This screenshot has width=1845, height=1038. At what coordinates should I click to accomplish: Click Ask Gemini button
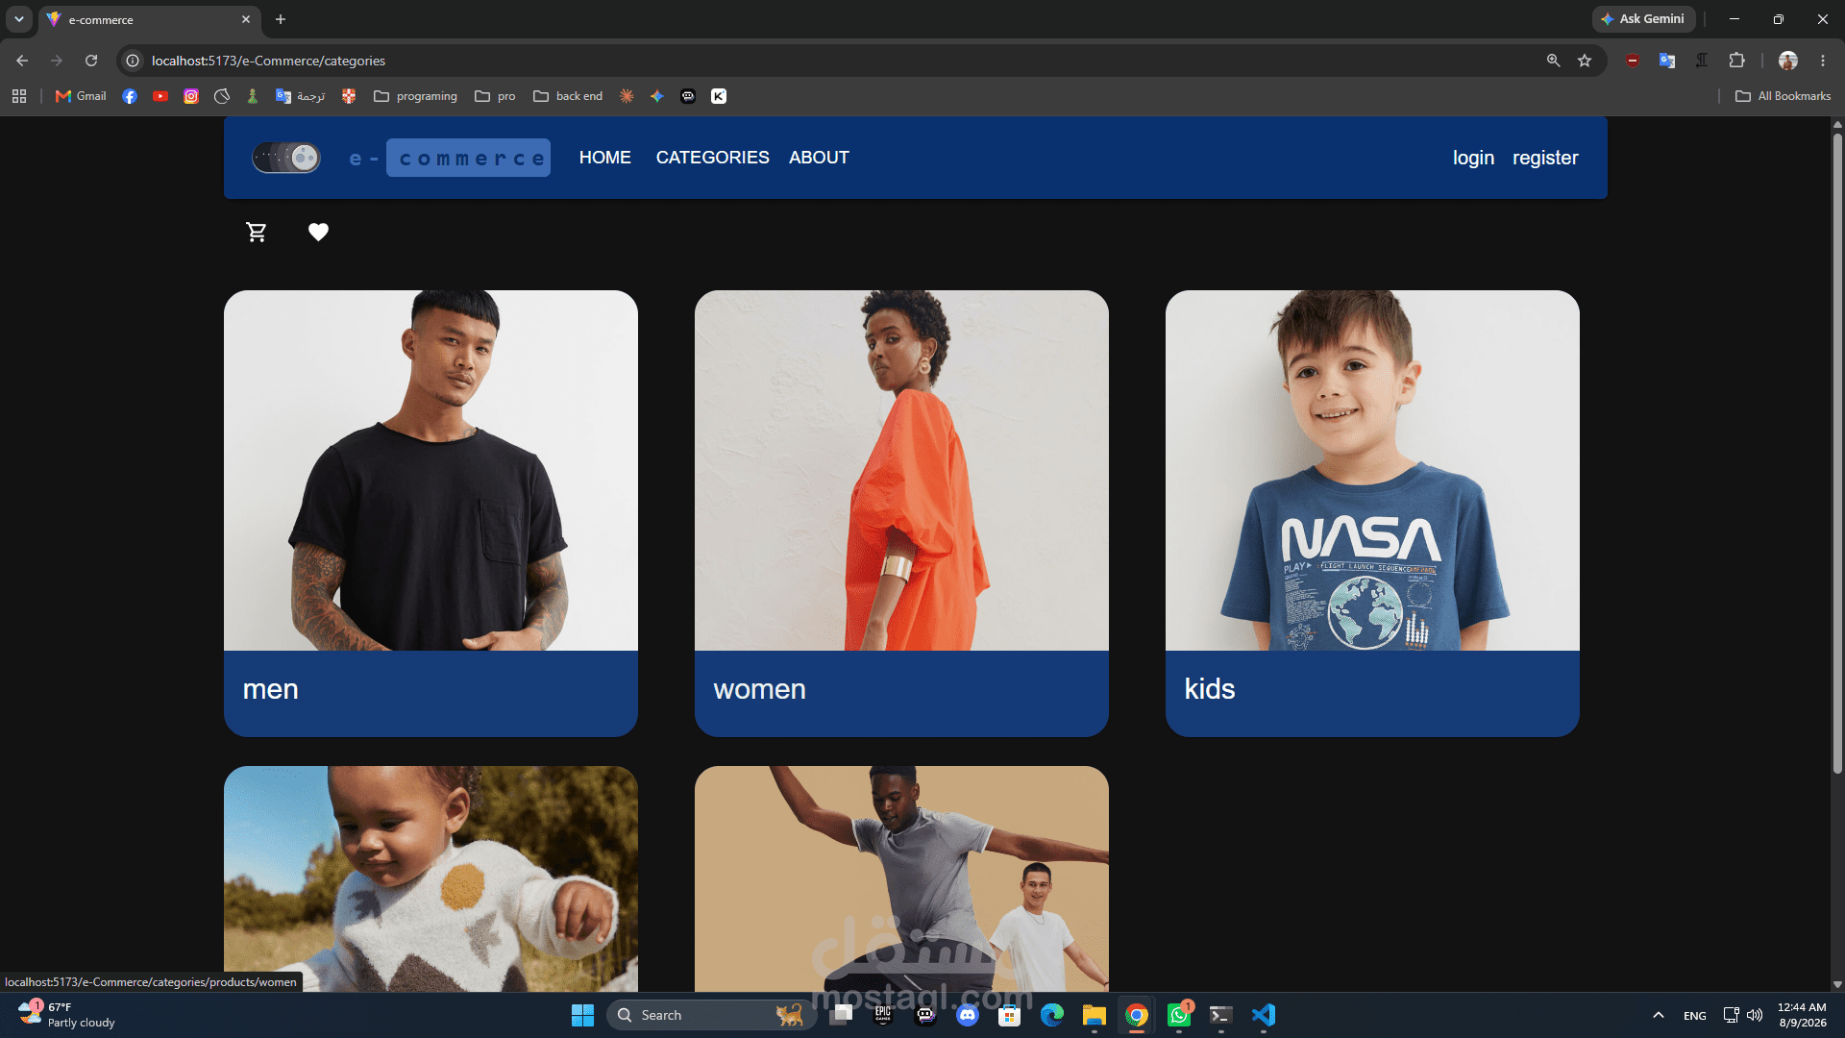click(1643, 19)
